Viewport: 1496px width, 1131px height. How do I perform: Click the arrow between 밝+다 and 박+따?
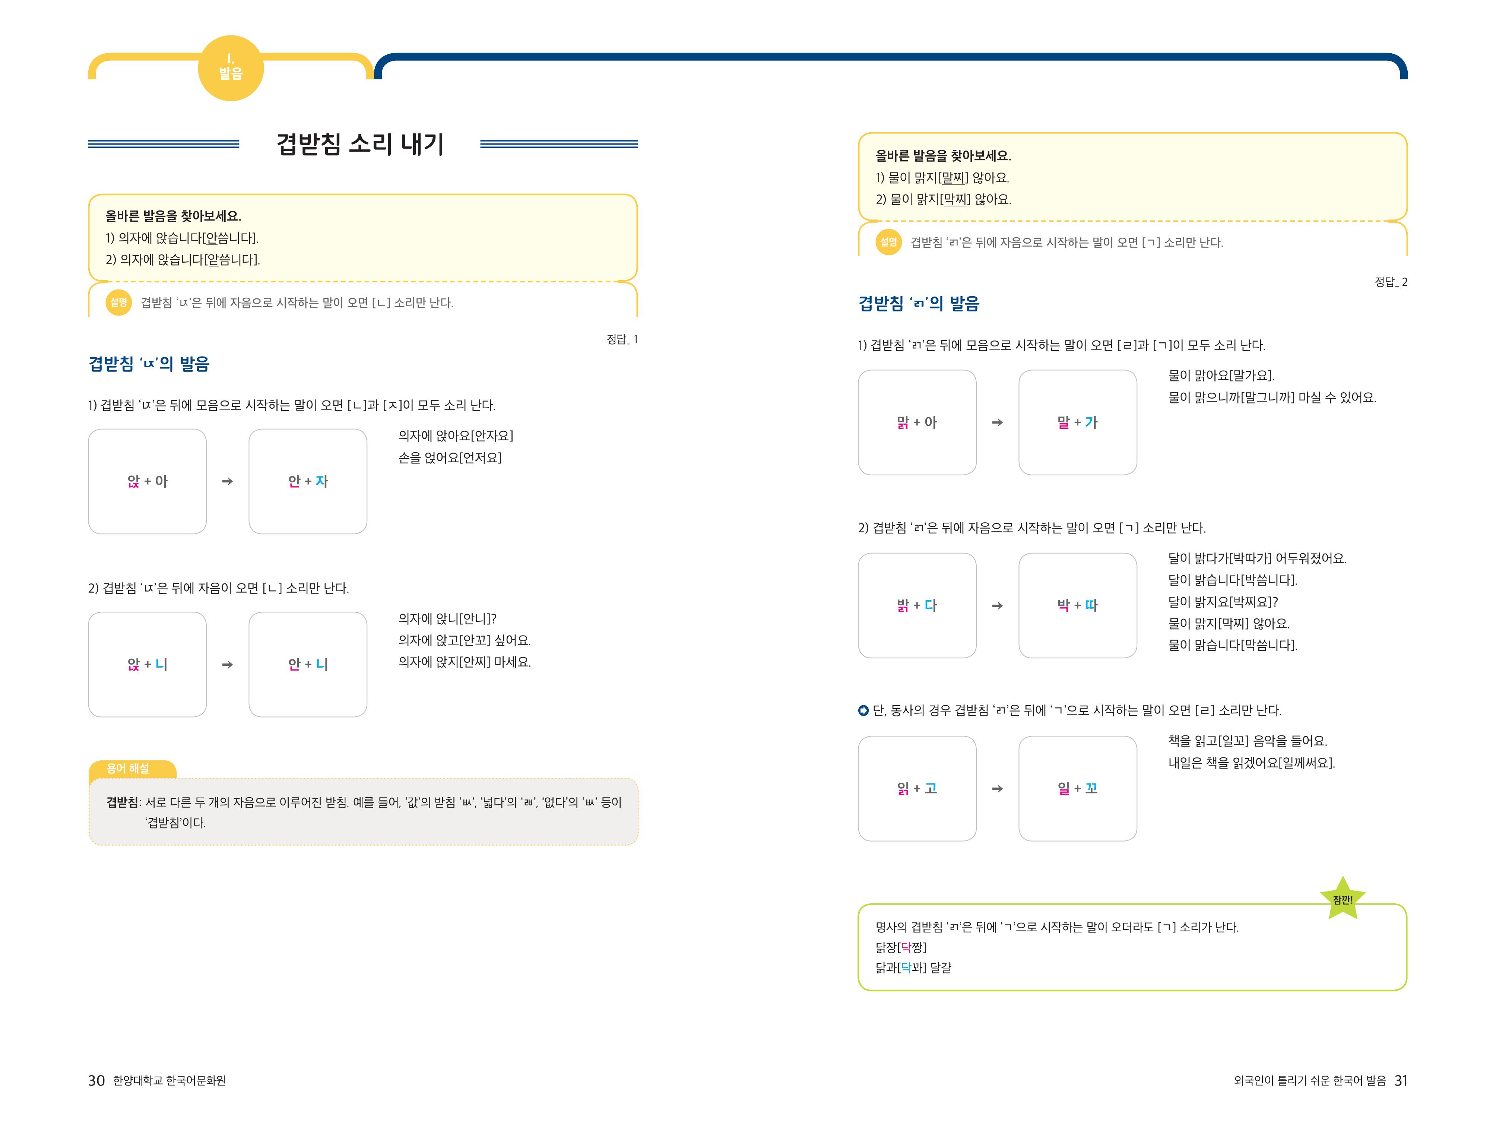point(997,606)
